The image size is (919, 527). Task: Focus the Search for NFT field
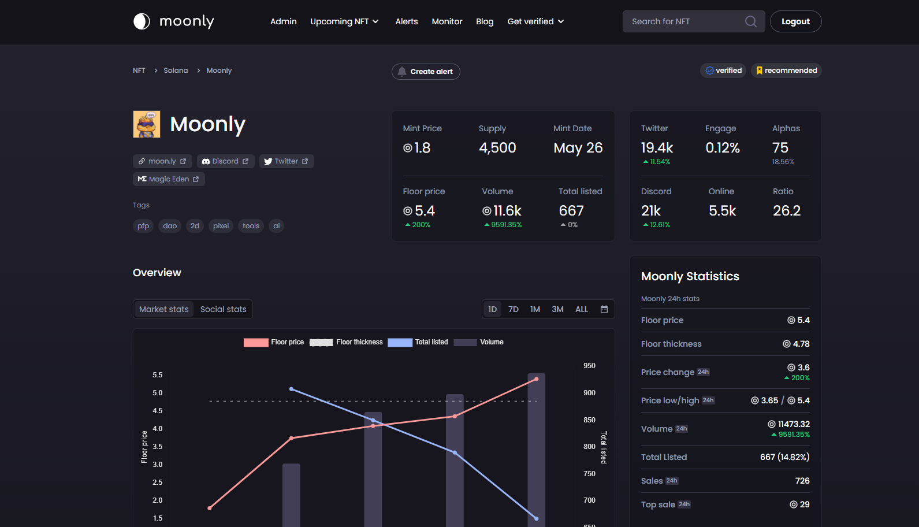pos(694,21)
